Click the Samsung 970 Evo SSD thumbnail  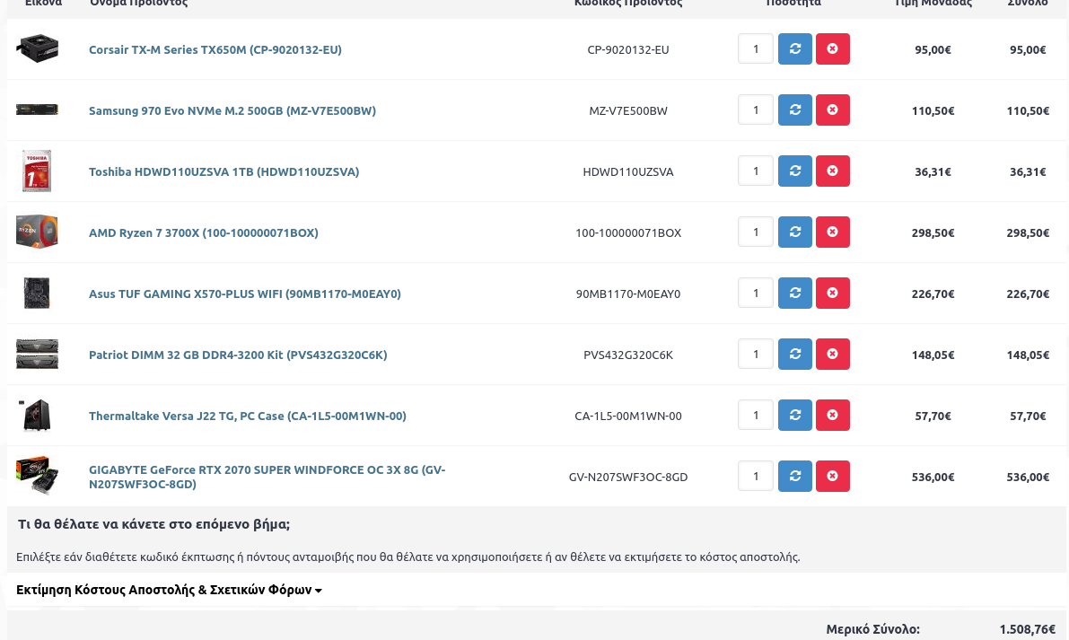[x=38, y=109]
